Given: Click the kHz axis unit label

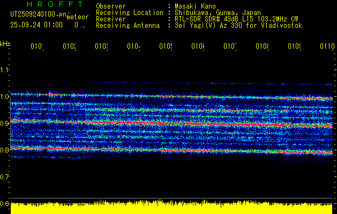Looking at the screenshot, I should click(5, 43).
